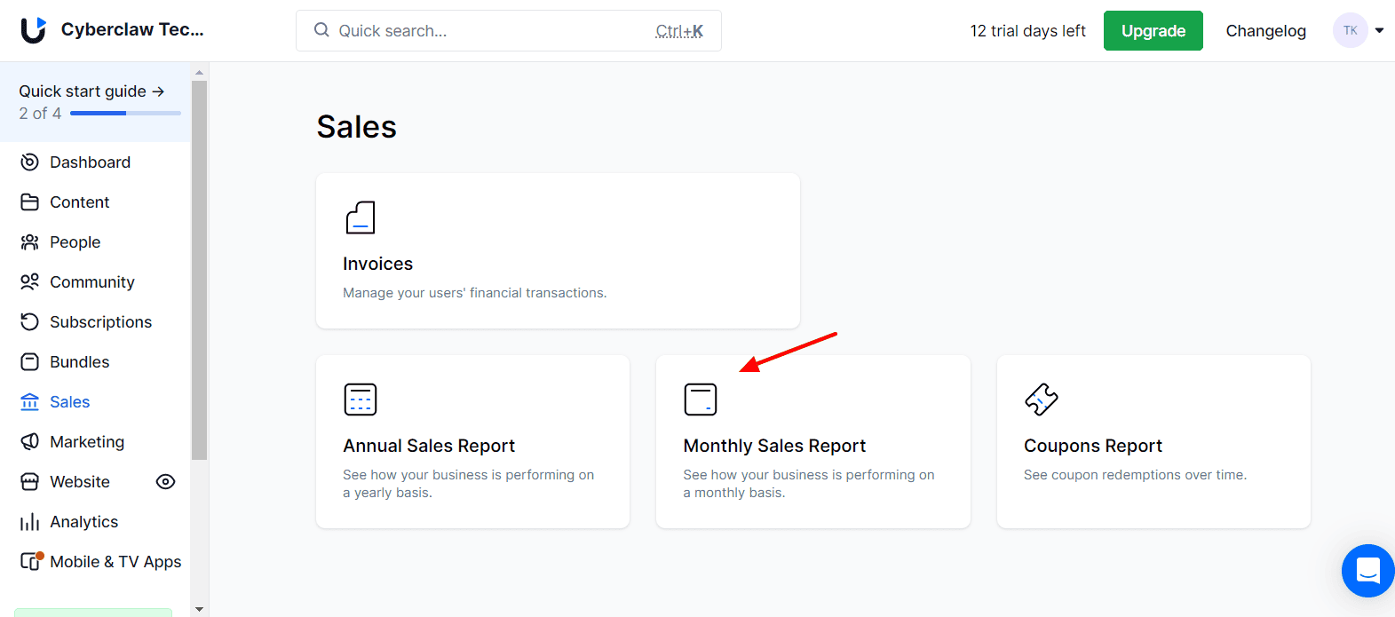Open the Coupons Report ticket icon

(1042, 399)
